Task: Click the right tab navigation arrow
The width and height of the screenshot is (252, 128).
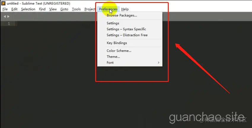Action: (x=8, y=16)
